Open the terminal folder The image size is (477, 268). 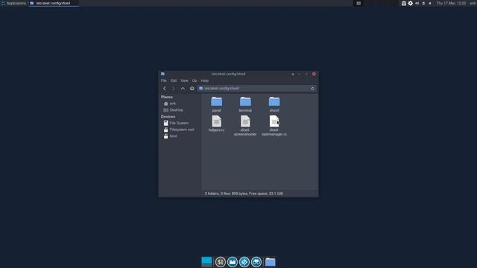[x=245, y=104]
